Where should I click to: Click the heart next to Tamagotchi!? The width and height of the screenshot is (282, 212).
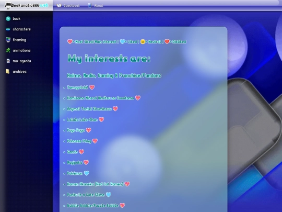coord(92,87)
